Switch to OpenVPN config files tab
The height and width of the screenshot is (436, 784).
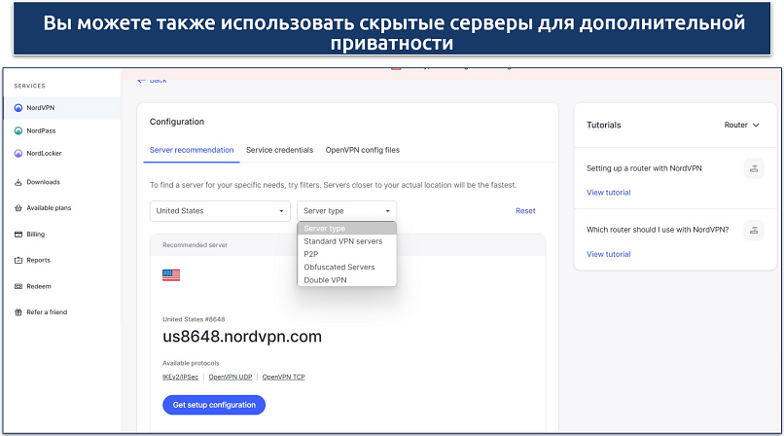(363, 150)
